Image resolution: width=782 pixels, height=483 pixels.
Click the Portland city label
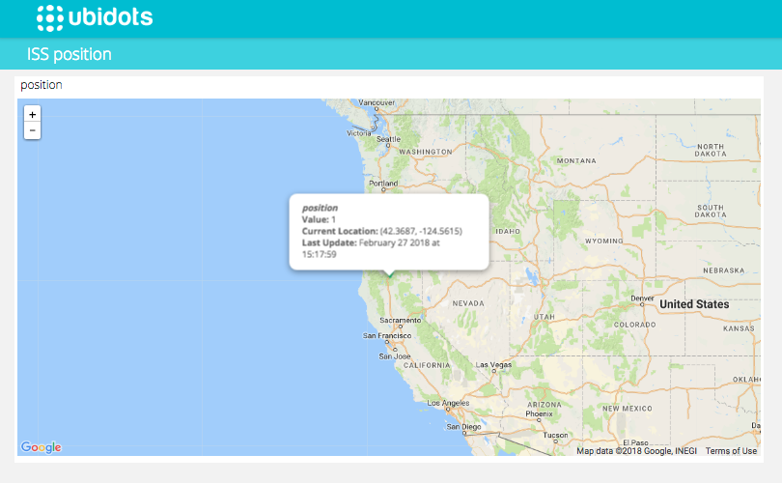point(383,184)
